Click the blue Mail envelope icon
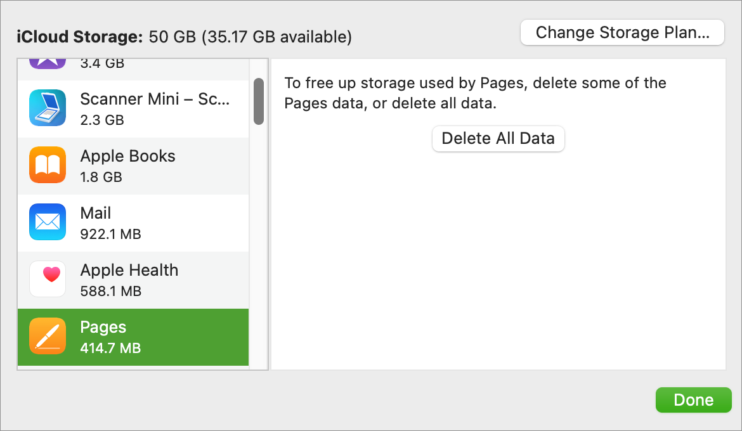Screen dimensions: 742x431 coord(48,222)
